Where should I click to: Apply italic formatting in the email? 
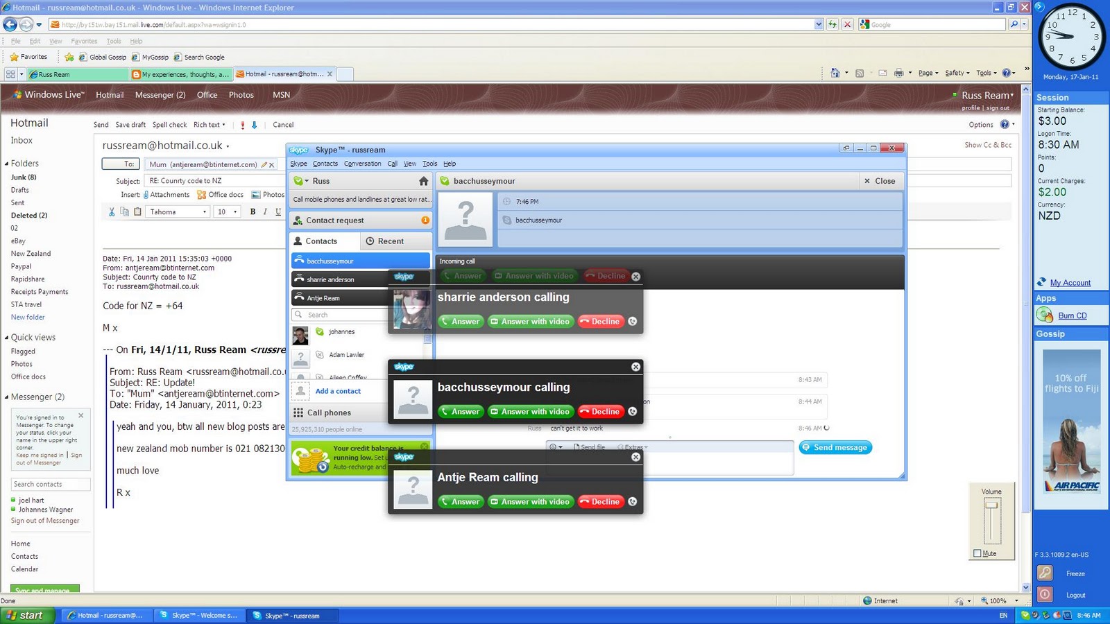click(265, 211)
